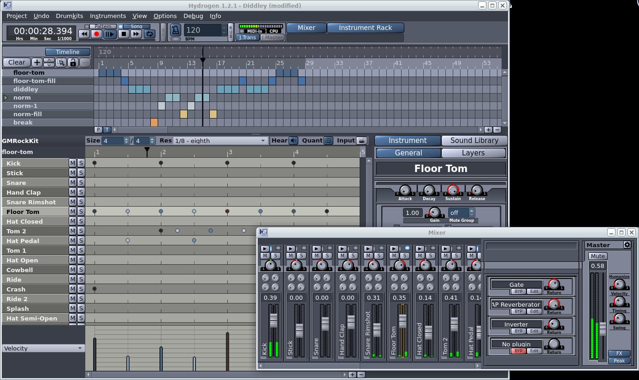Bypass the Gate effect with BYP

[x=518, y=291]
